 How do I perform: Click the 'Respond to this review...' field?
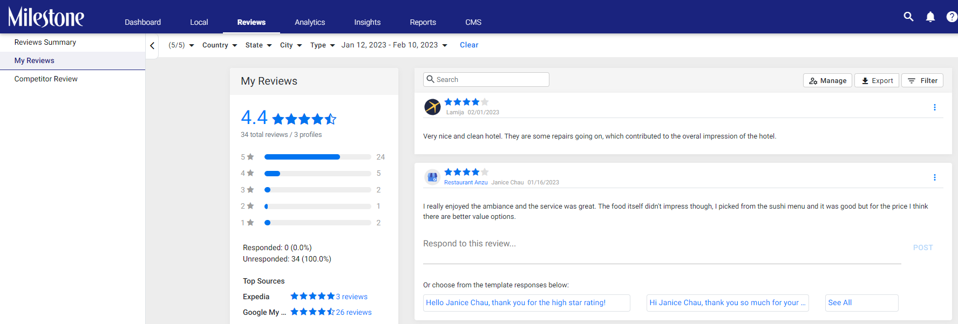[662, 248]
